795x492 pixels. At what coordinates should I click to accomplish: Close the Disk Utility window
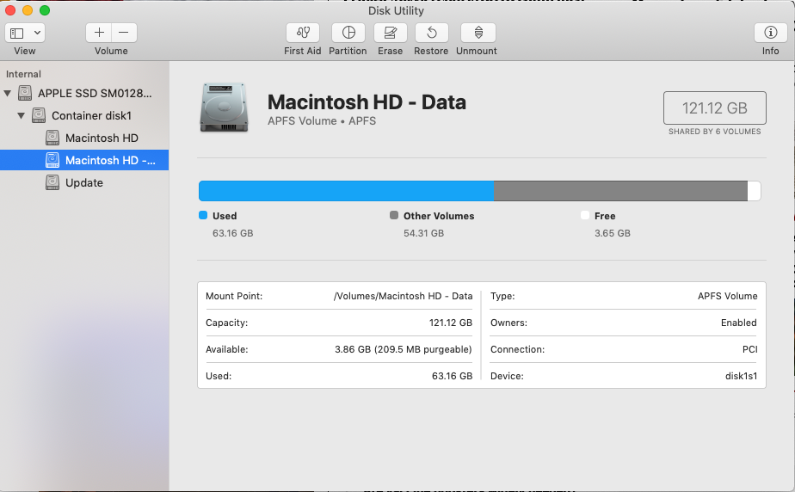pos(10,10)
